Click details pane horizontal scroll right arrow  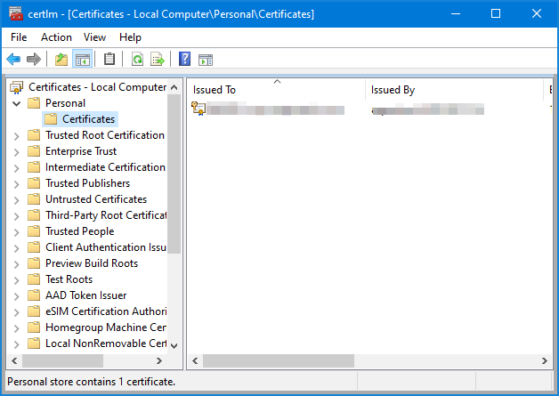[x=545, y=360]
